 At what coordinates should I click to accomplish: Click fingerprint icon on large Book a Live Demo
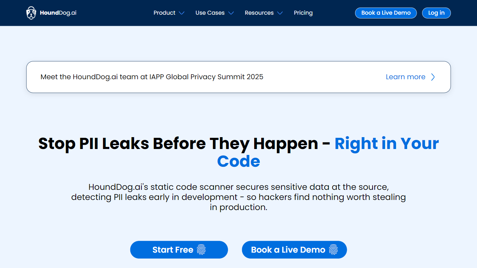click(x=333, y=250)
